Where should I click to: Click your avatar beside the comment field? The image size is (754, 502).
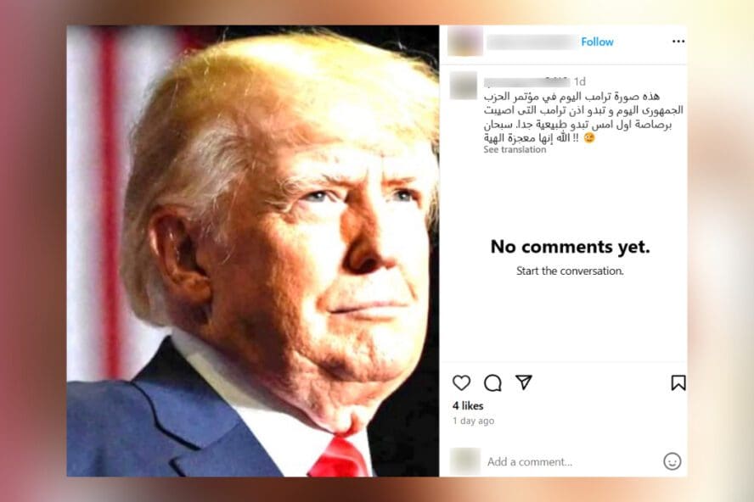(465, 461)
